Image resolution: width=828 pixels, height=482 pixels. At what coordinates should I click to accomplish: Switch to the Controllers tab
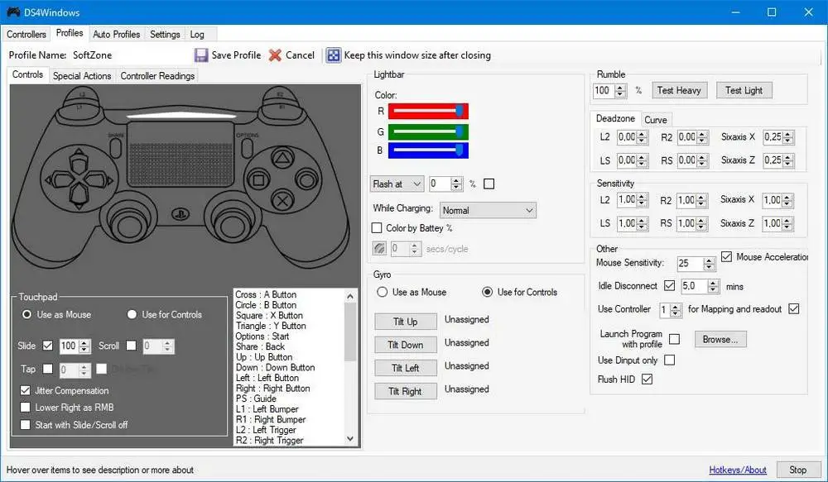[x=26, y=34]
